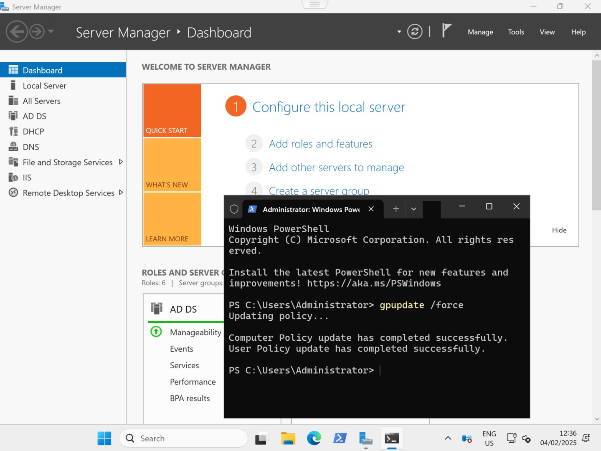Click the taskbar Search box
601x451 pixels.
coord(183,438)
